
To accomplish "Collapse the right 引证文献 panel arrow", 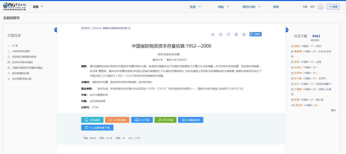I will click(x=287, y=30).
